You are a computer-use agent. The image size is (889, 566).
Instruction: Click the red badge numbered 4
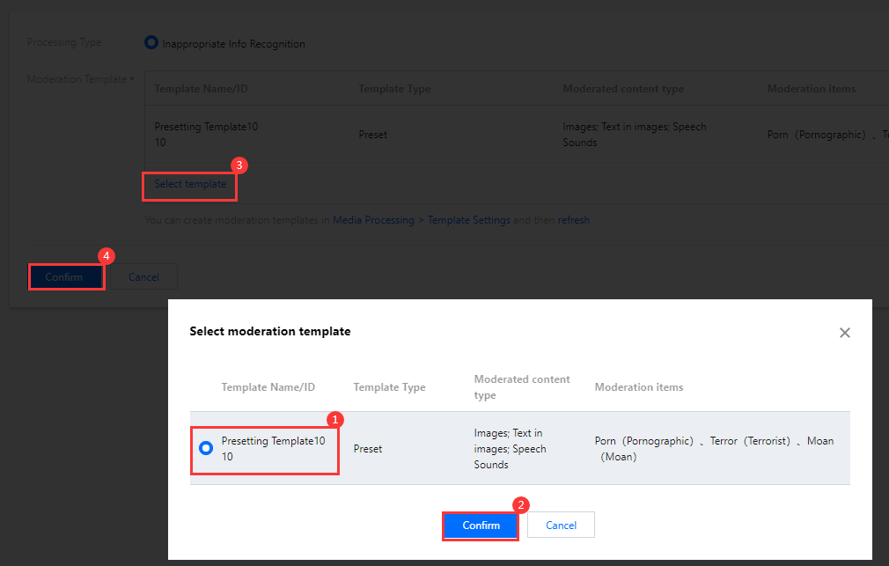click(107, 256)
